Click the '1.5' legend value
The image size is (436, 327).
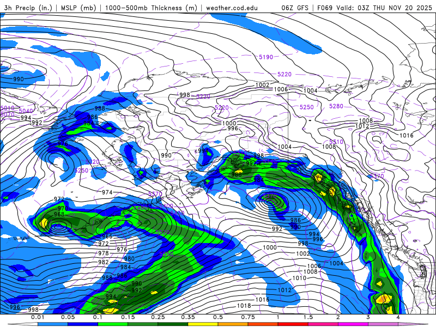tap(308, 317)
